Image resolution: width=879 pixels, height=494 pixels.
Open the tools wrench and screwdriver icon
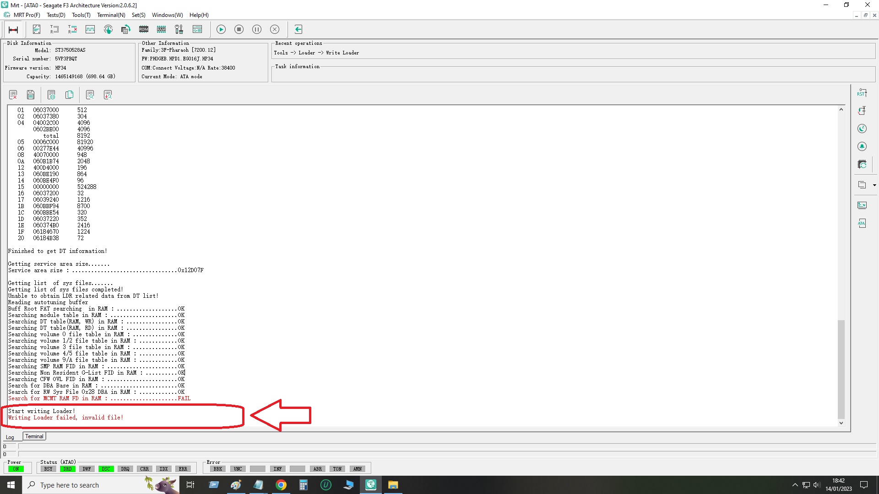coord(179,30)
